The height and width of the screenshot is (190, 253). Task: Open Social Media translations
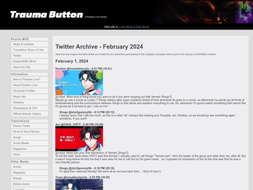tap(30, 143)
